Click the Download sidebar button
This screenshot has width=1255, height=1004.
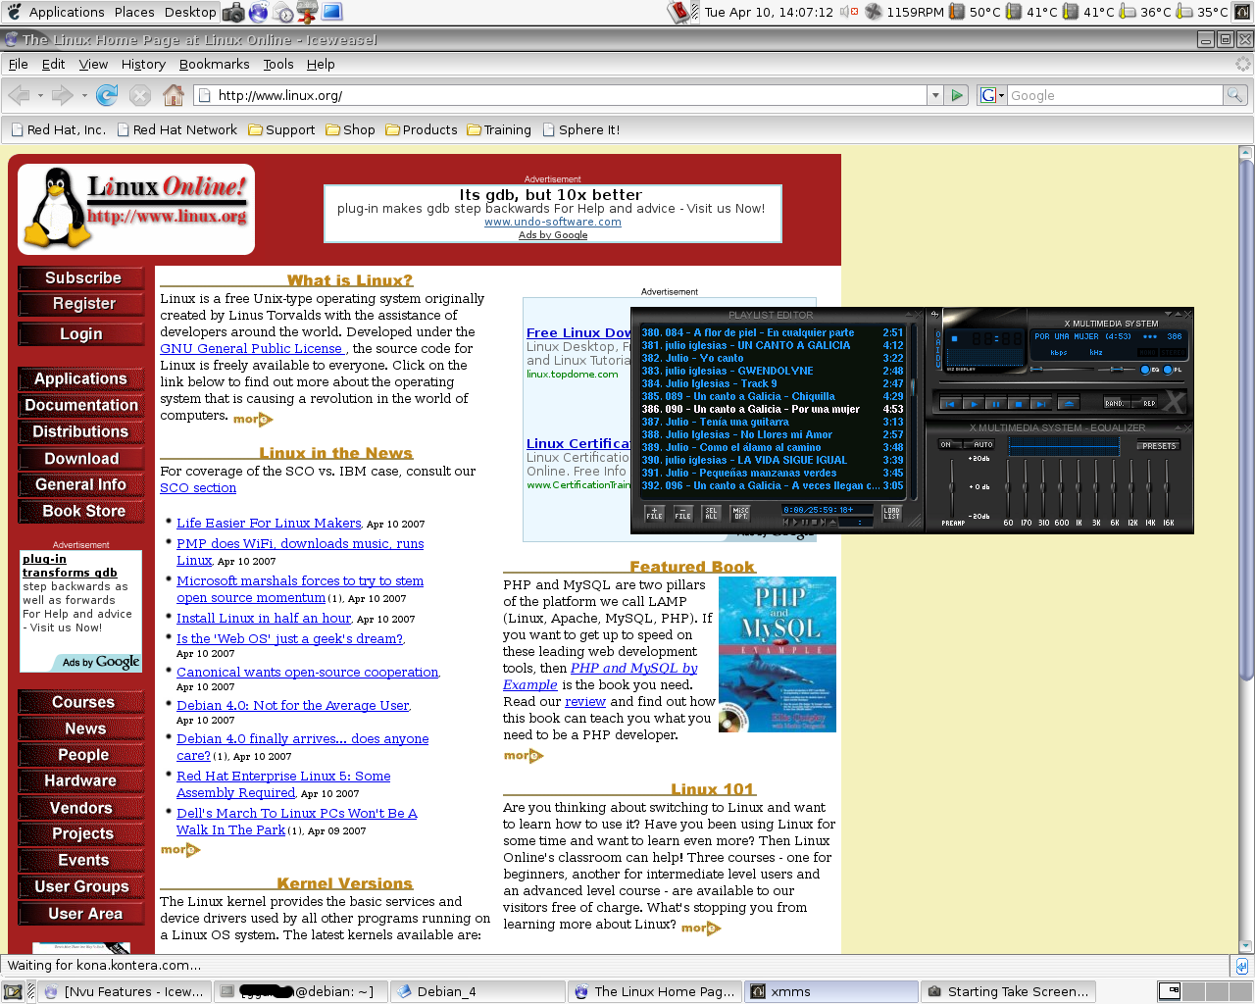[81, 458]
